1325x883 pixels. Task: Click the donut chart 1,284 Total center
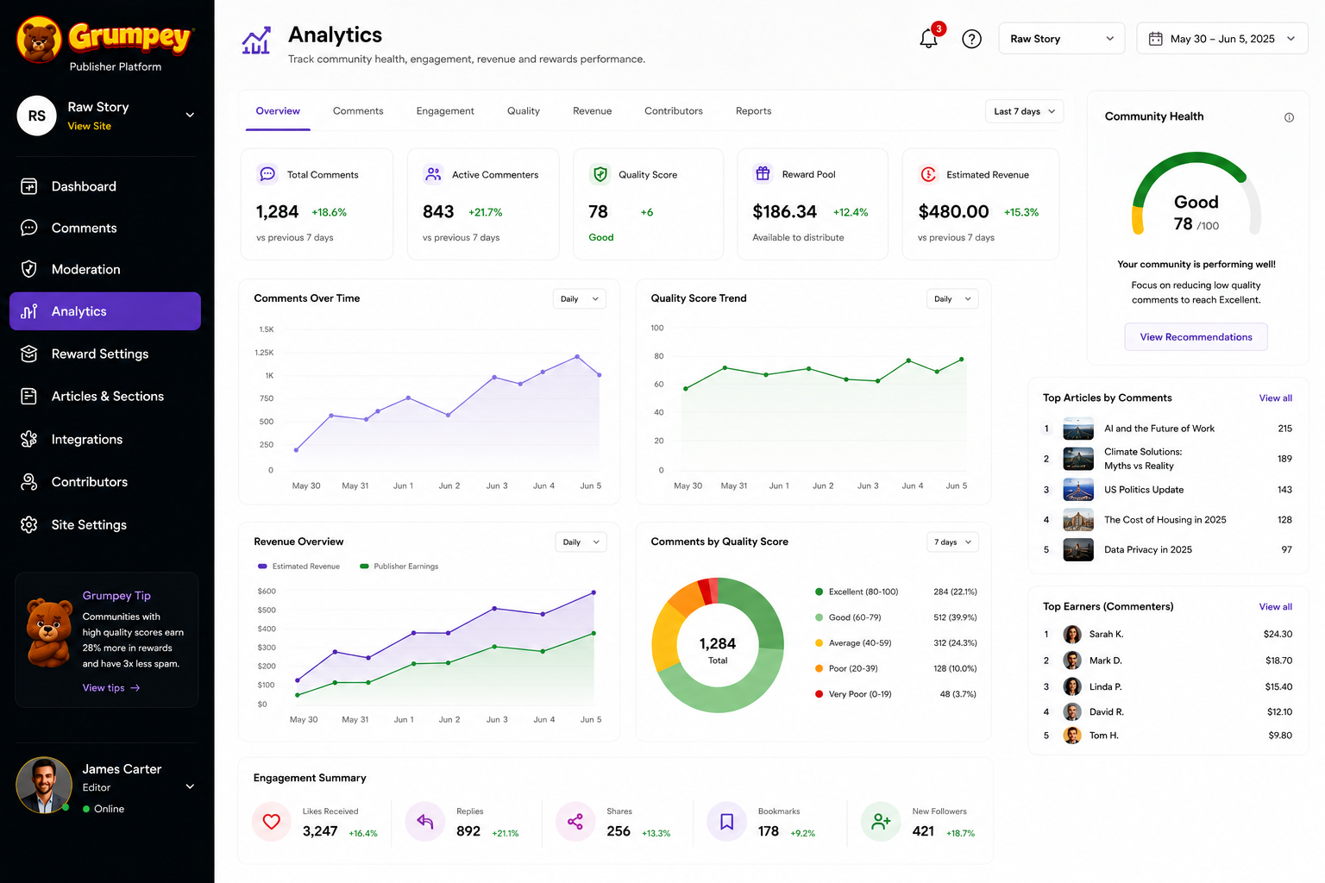(x=718, y=649)
